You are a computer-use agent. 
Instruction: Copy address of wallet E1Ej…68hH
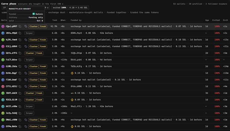pos(20,46)
